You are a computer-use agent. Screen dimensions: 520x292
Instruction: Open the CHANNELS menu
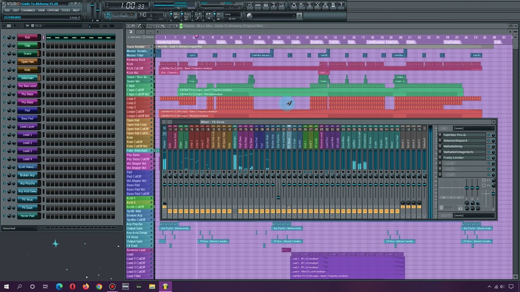click(28, 10)
